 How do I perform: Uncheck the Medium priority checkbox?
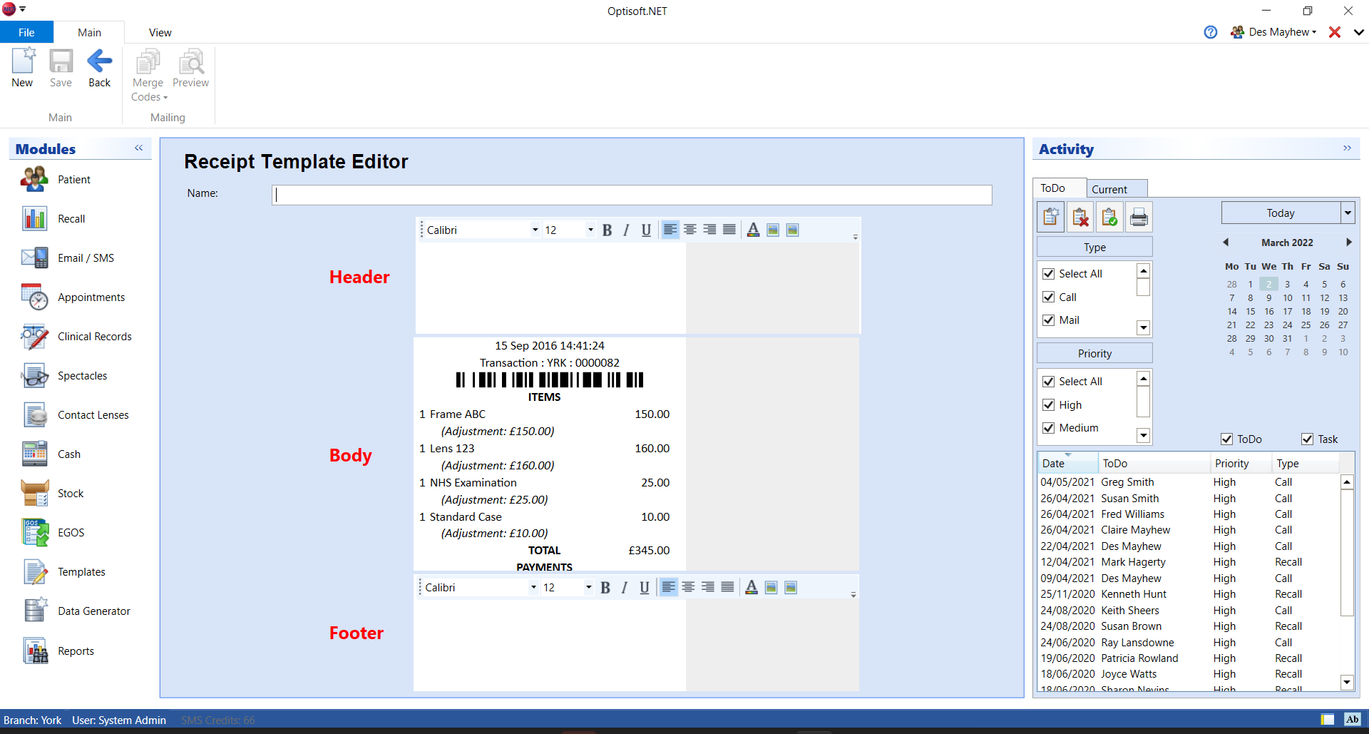point(1048,428)
